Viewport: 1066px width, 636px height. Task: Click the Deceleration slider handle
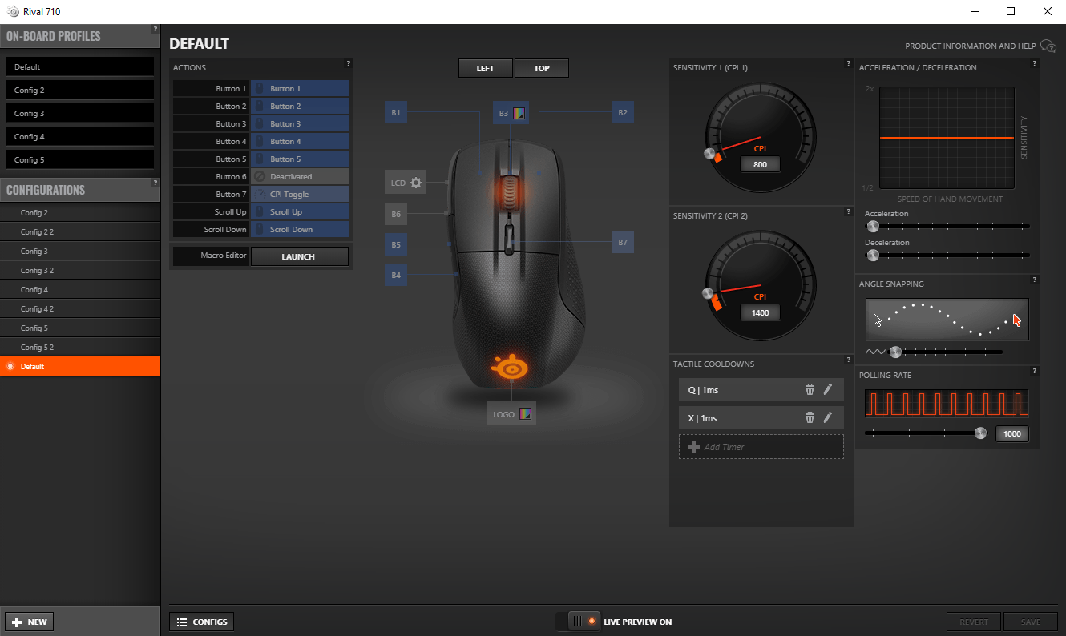874,256
